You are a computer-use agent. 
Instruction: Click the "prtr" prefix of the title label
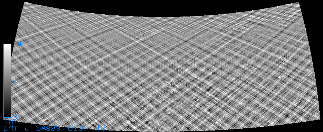(13, 128)
